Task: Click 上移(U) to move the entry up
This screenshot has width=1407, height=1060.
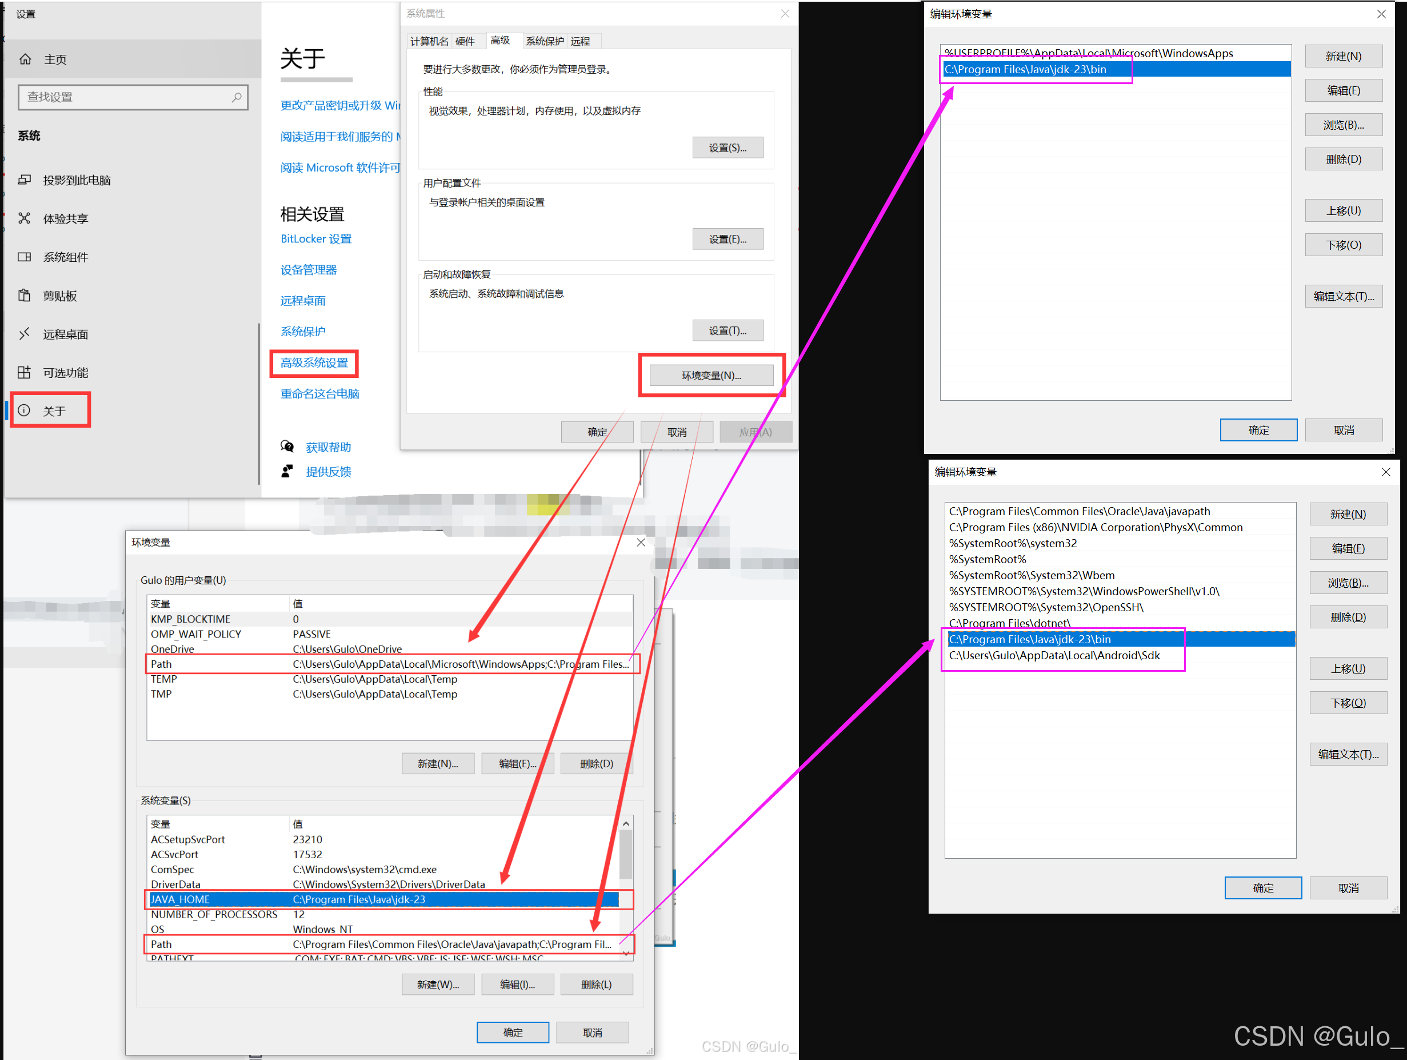Action: click(1344, 210)
